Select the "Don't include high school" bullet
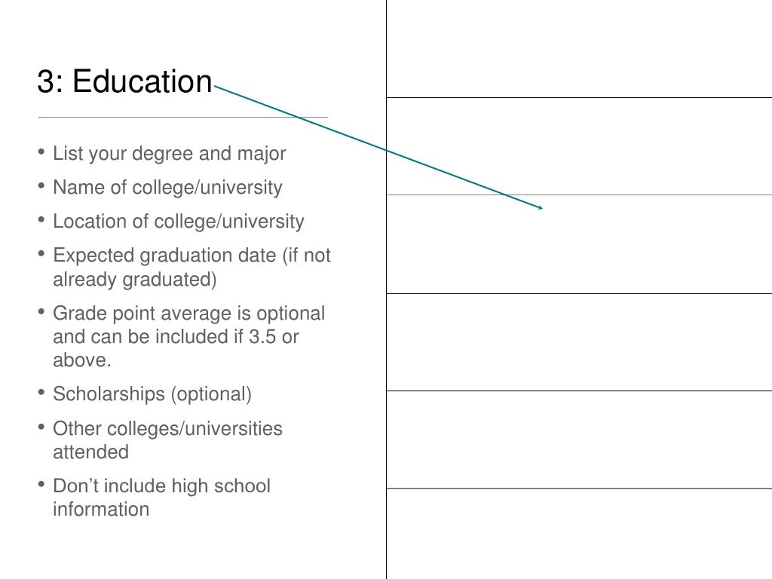The image size is (772, 579). 161,486
